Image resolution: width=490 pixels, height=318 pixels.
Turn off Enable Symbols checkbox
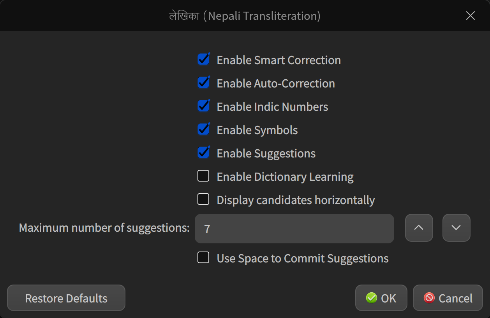(x=203, y=129)
